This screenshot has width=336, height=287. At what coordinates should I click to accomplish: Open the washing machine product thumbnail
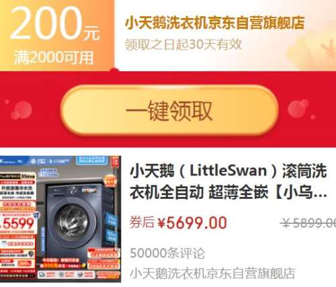60,219
